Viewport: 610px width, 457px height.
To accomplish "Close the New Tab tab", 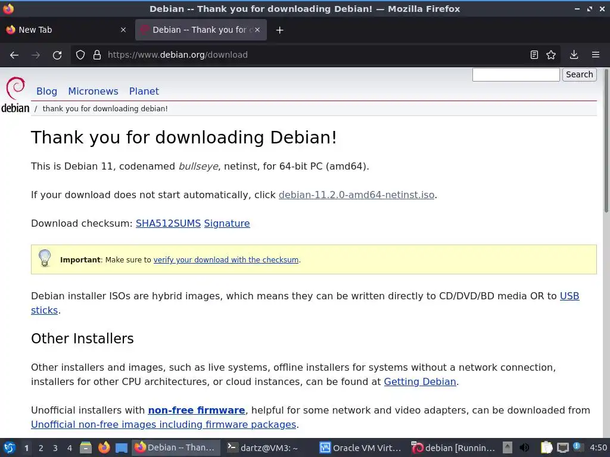I will tap(123, 30).
